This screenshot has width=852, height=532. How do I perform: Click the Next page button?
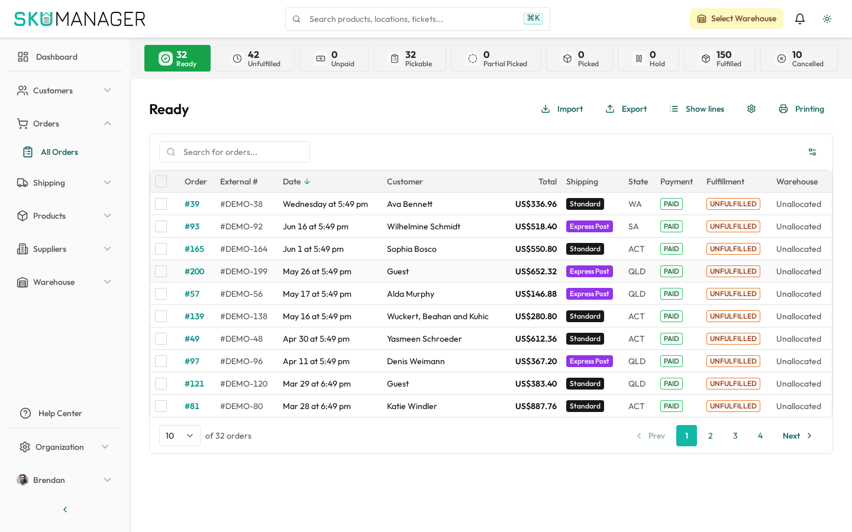797,436
